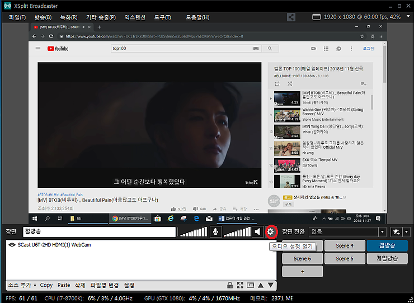
Task: Click 파일명 변경 in source toolbar
Action: pos(104,285)
